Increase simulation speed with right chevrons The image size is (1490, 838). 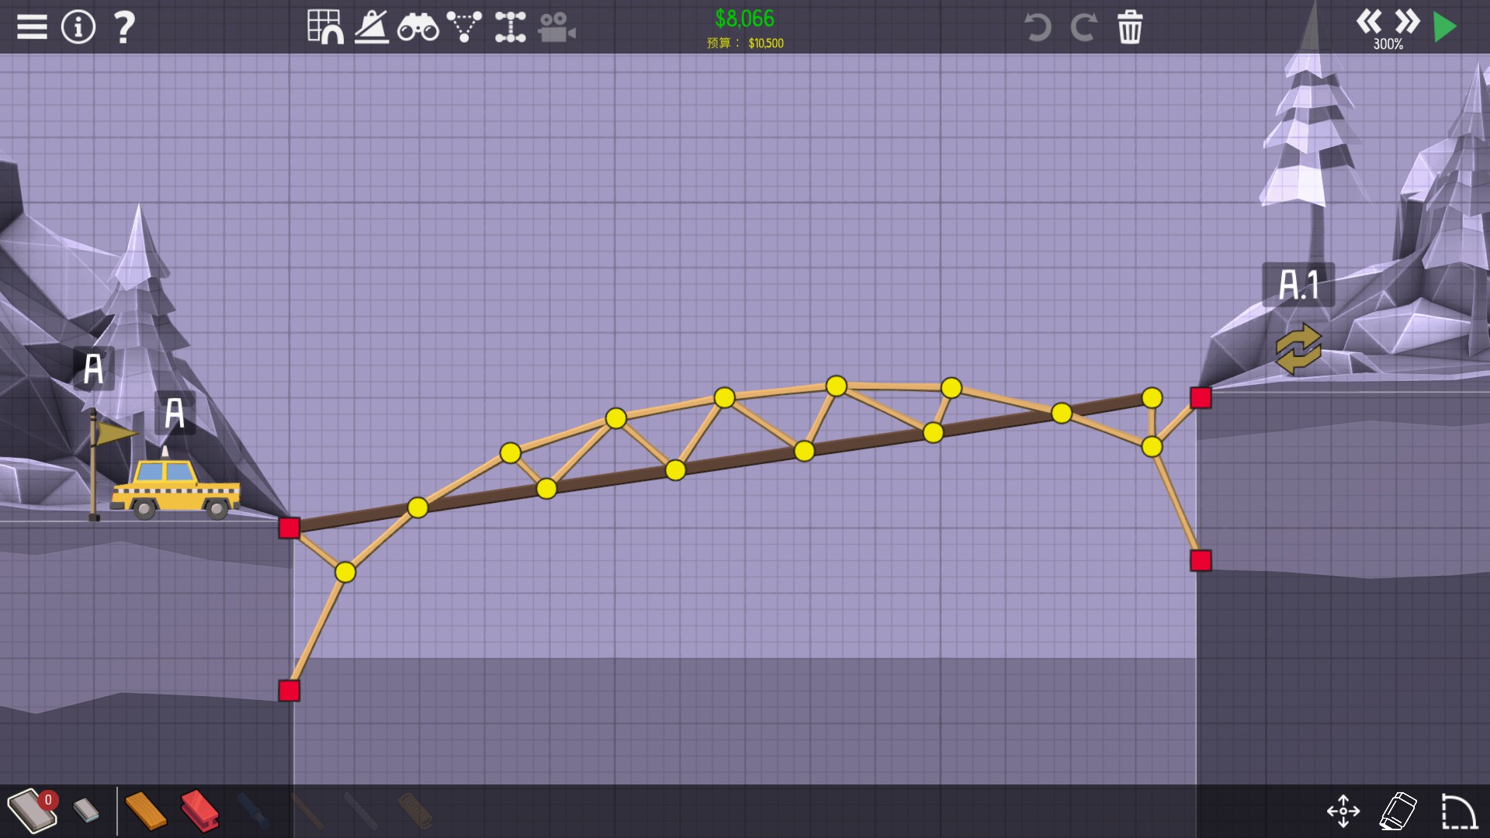pos(1407,21)
